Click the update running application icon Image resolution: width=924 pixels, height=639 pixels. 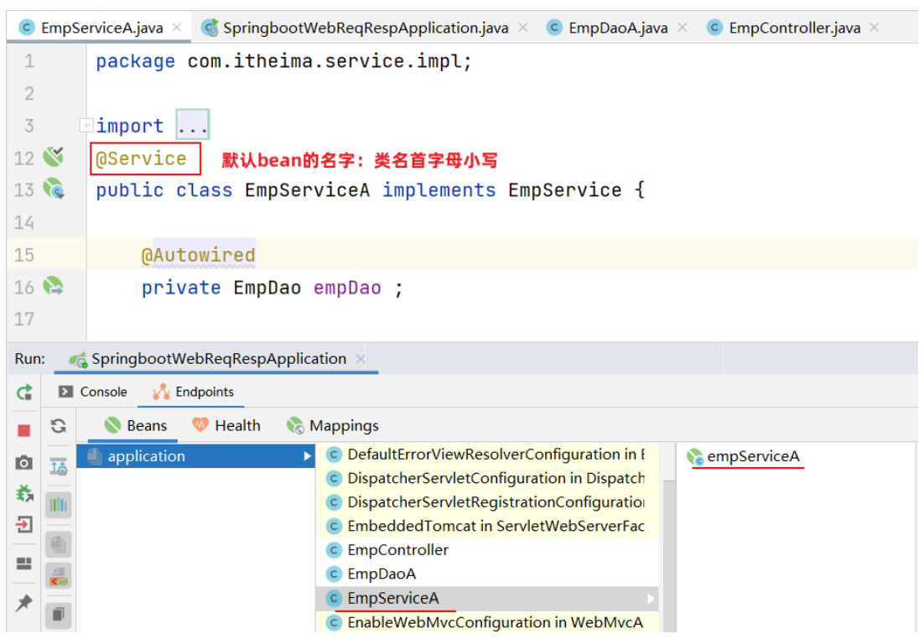pyautogui.click(x=24, y=493)
